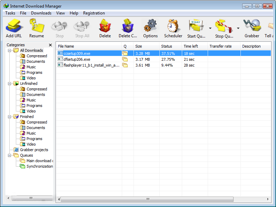Sort by the Q column header
This screenshot has width=276, height=207.
[127, 46]
